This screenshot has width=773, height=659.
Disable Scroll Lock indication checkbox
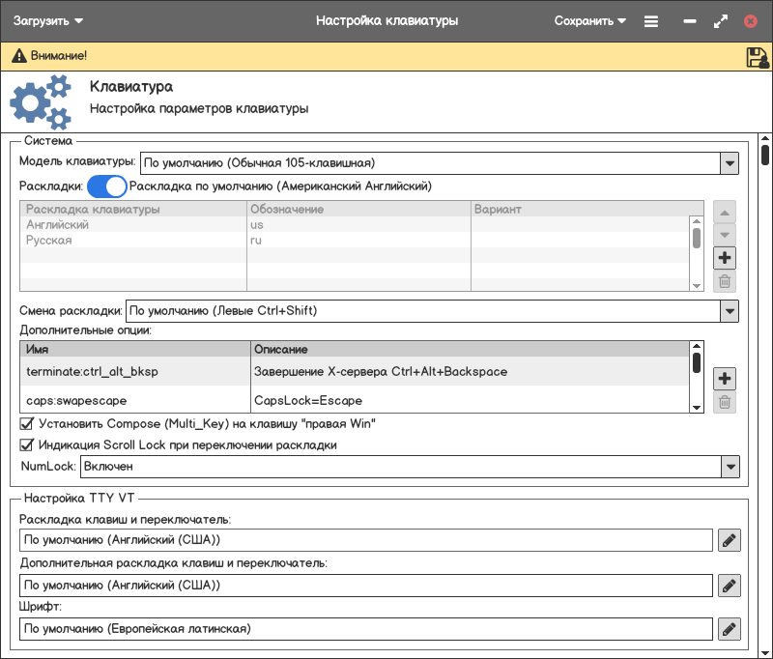(x=27, y=445)
